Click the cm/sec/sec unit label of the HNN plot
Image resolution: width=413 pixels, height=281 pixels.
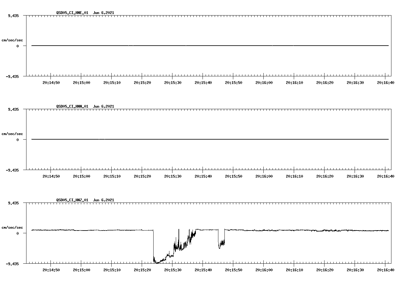[12, 134]
